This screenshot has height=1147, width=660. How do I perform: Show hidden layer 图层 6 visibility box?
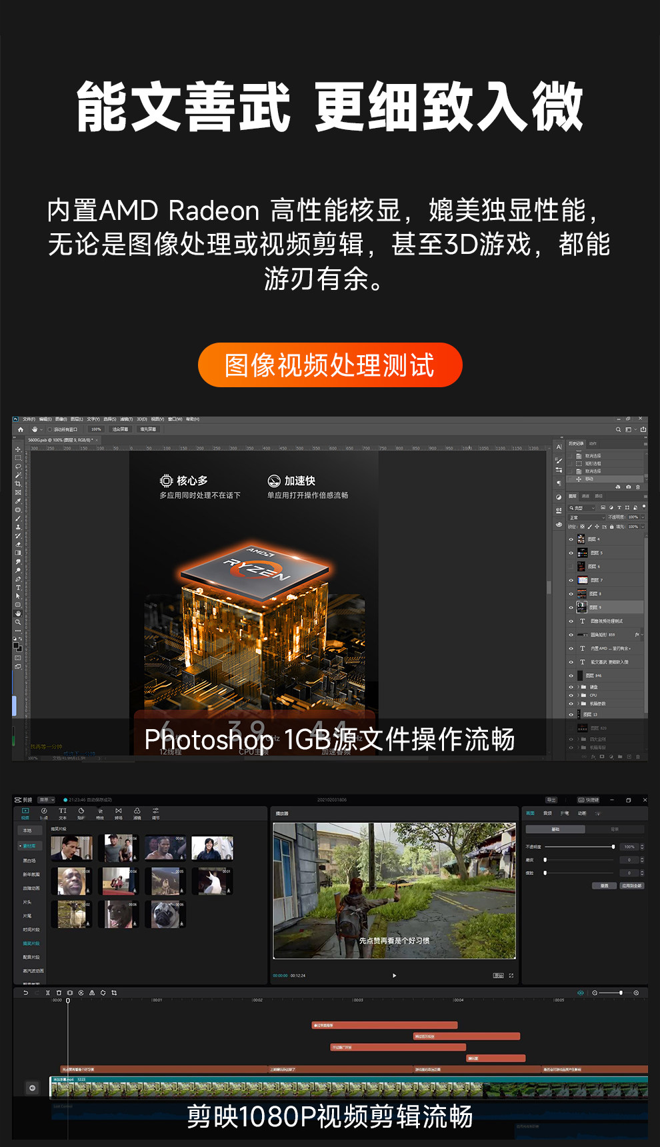pyautogui.click(x=571, y=567)
